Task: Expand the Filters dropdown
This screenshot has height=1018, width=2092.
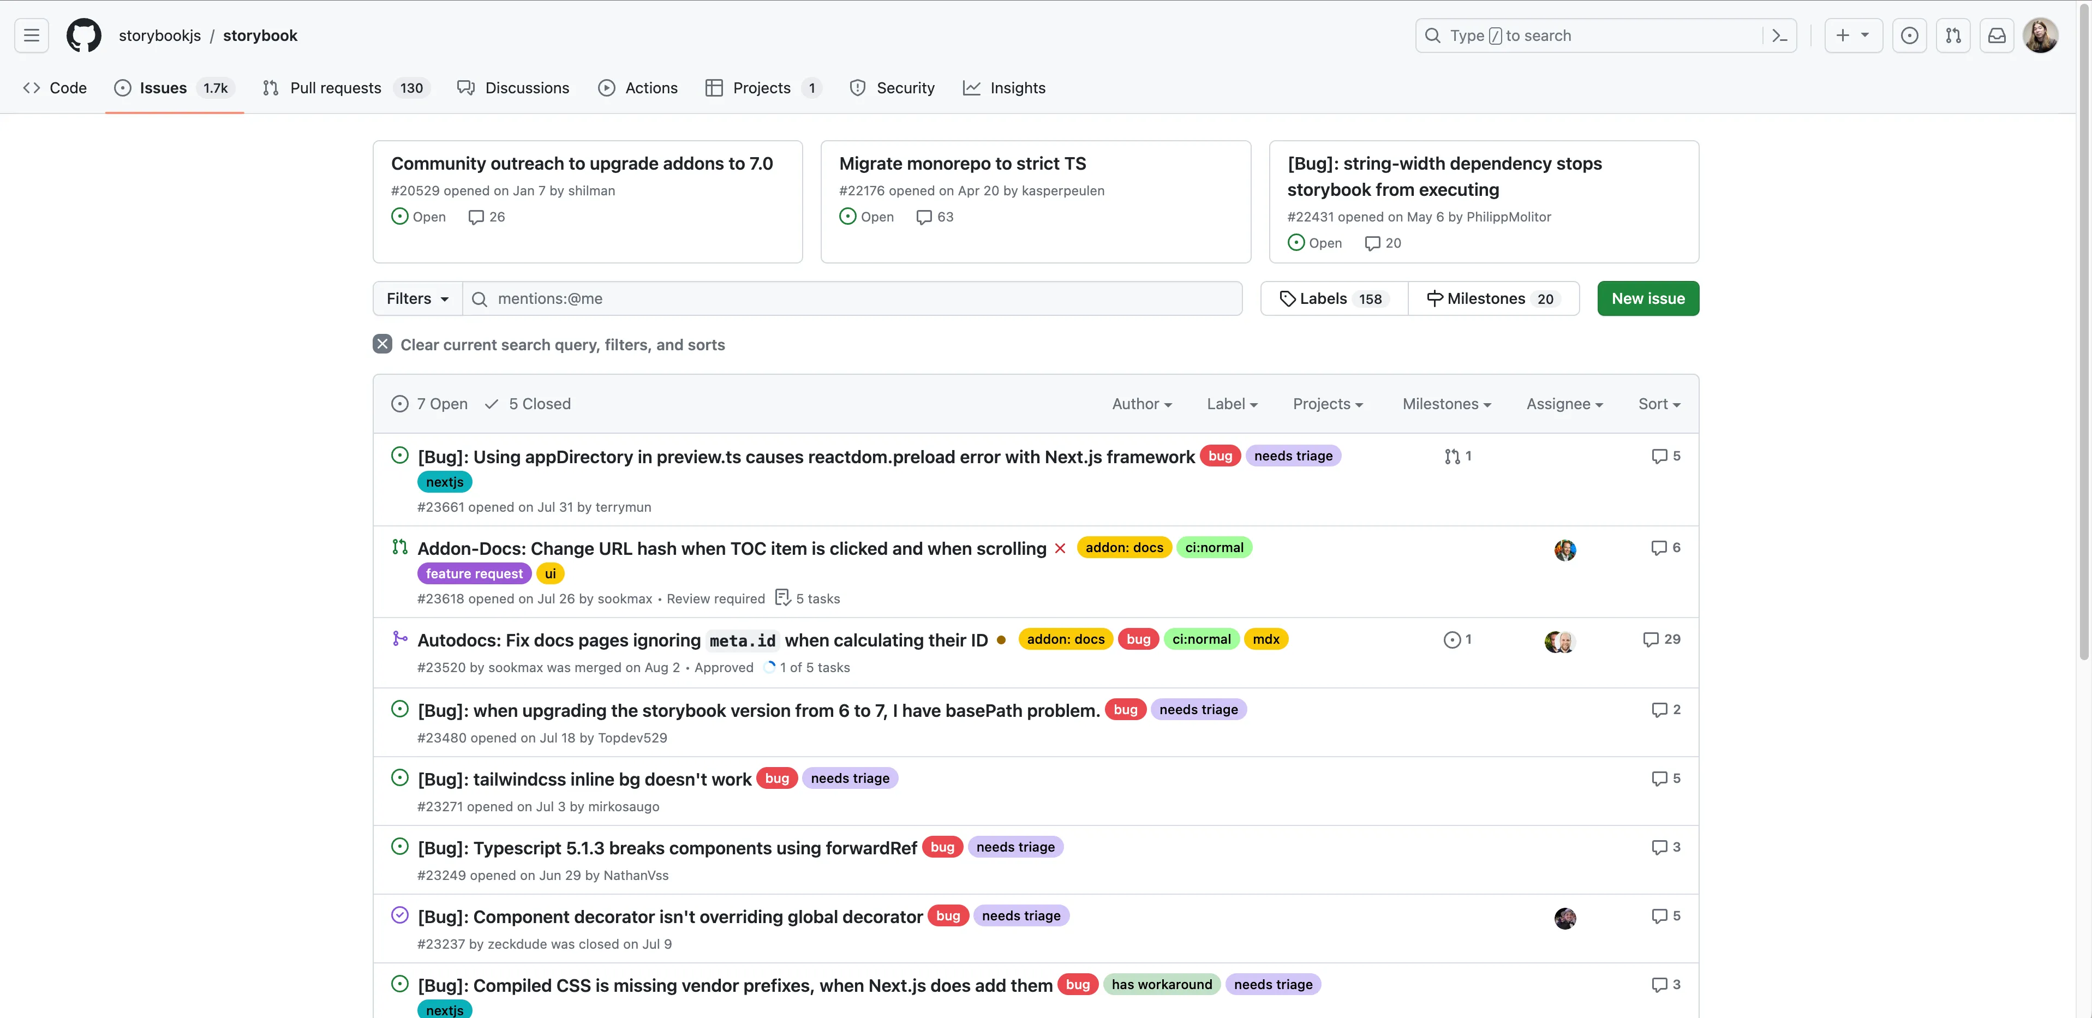Action: 417,299
